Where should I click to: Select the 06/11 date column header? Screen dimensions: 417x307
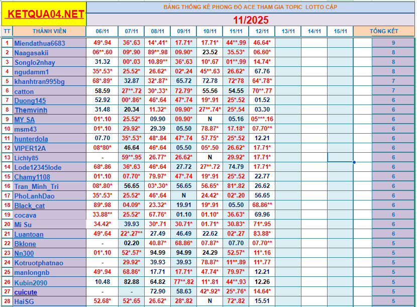pos(102,31)
